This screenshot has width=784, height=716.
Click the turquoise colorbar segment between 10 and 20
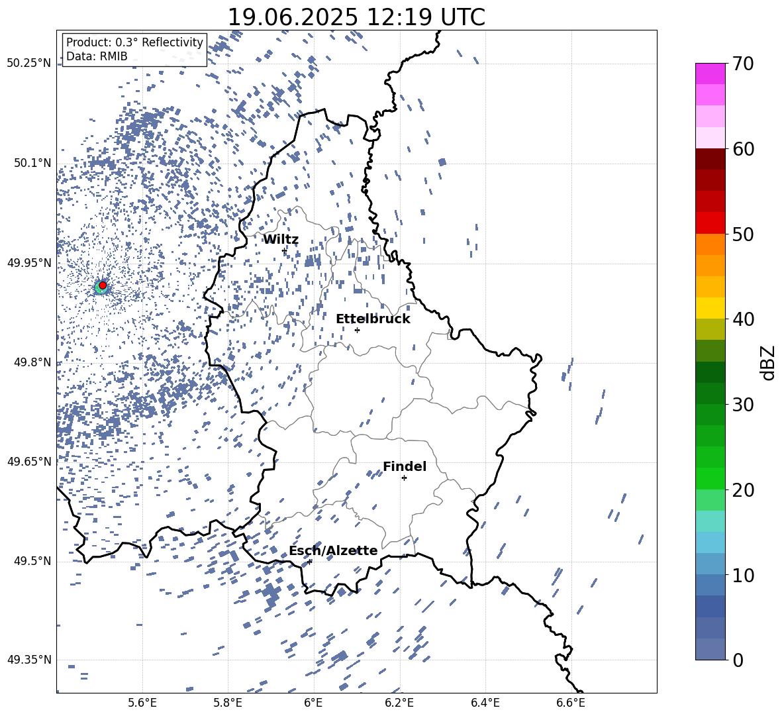tap(710, 521)
